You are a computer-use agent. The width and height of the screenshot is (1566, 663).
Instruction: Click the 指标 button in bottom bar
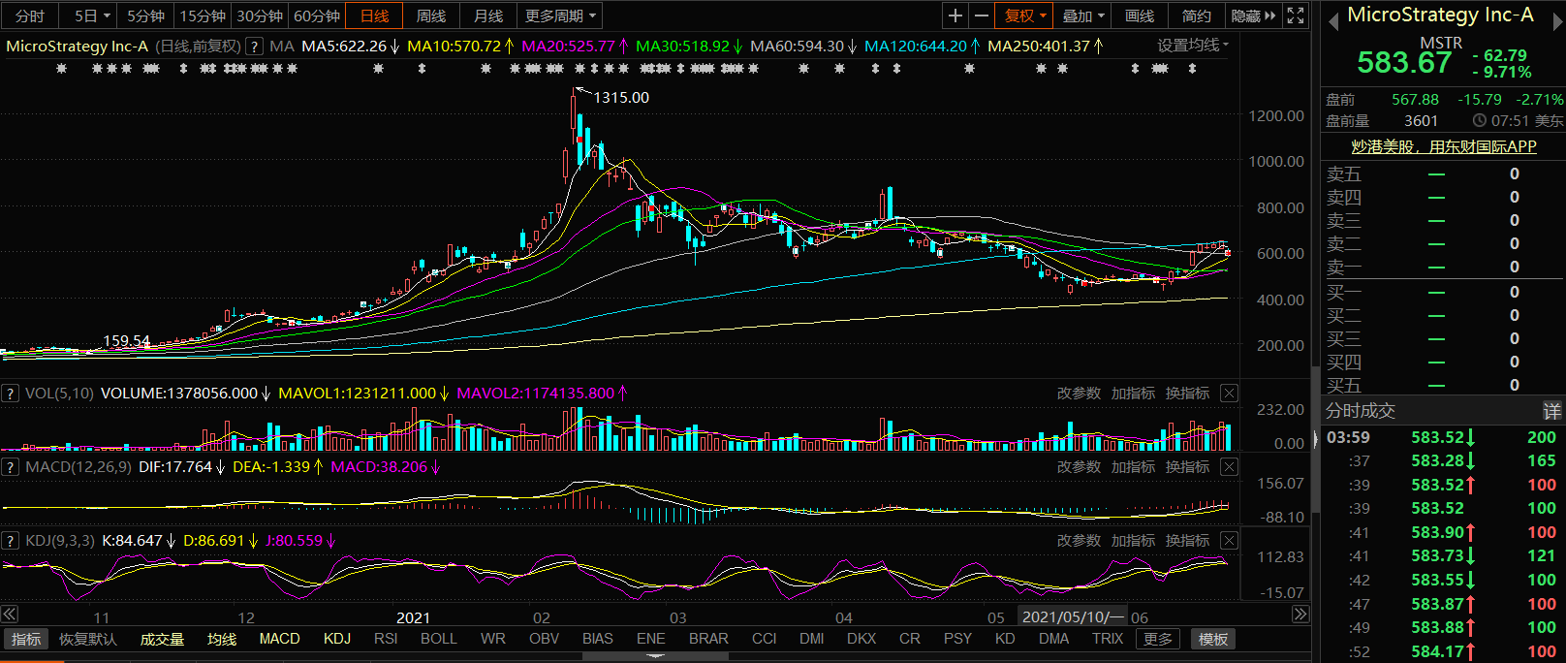26,640
